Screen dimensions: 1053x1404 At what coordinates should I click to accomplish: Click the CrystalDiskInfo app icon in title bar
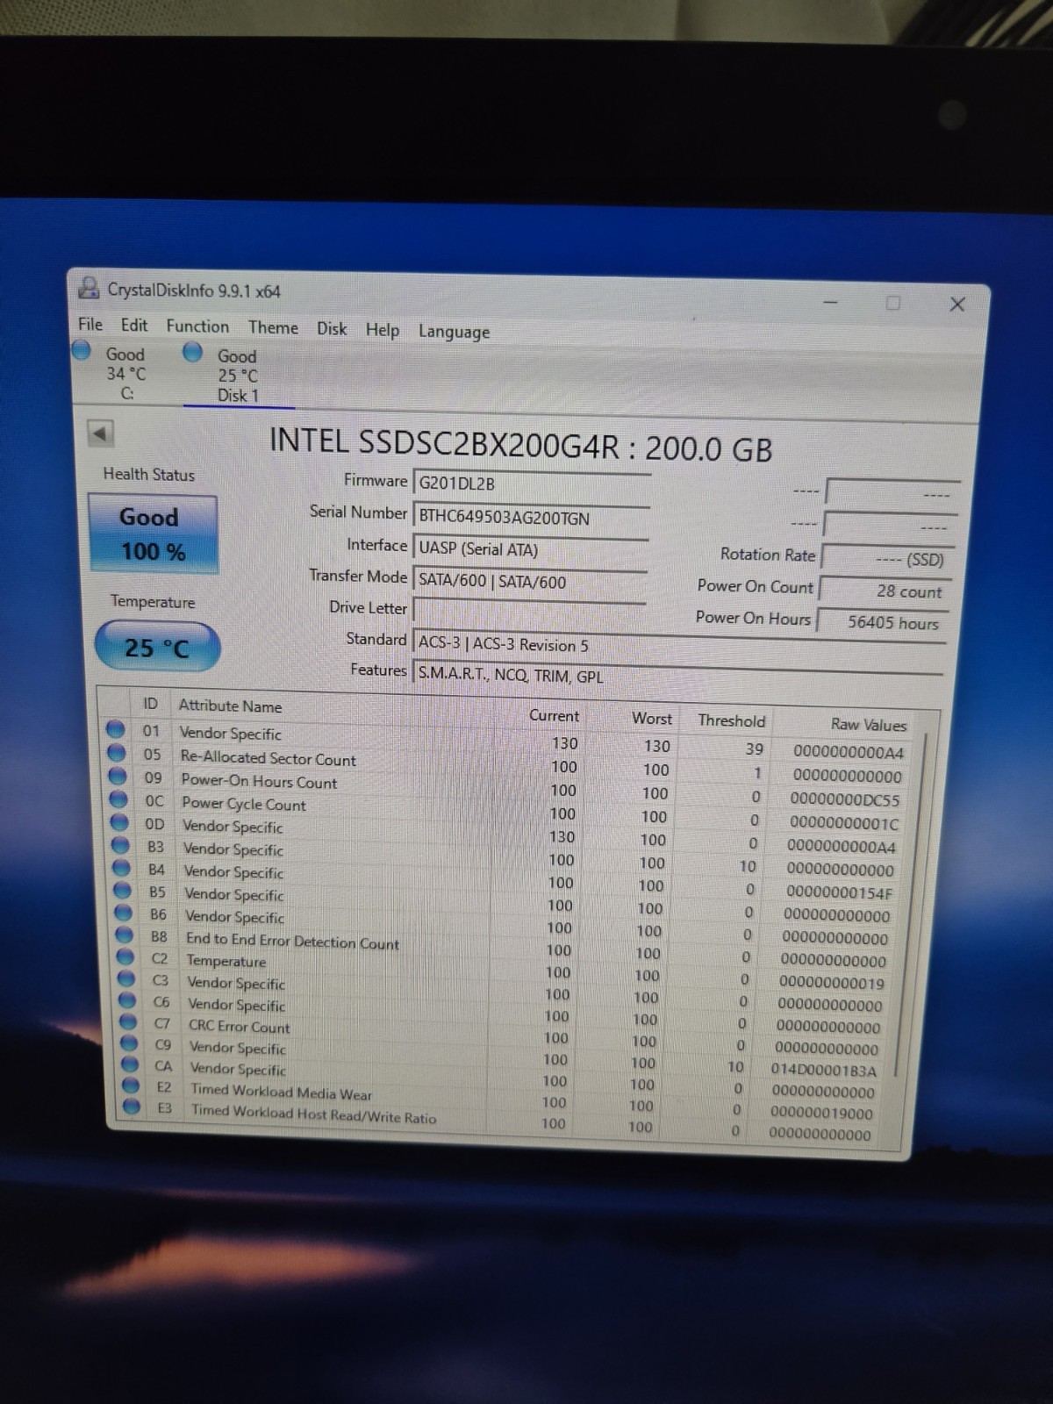coord(89,288)
